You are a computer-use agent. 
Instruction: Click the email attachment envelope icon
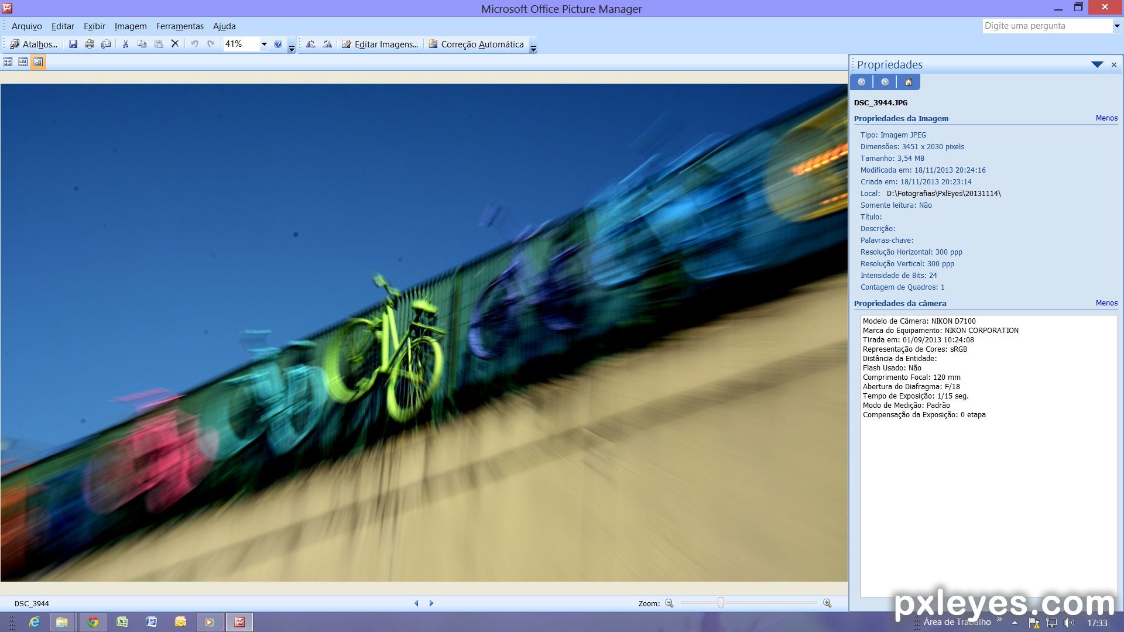point(106,44)
